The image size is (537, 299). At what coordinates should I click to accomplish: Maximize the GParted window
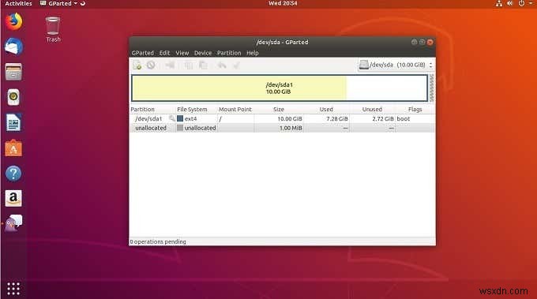[x=422, y=42]
